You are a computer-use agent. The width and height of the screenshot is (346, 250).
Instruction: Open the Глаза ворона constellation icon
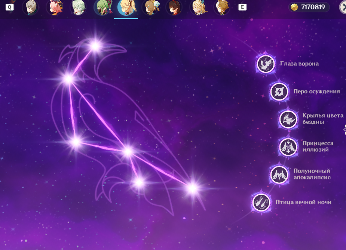pos(266,64)
